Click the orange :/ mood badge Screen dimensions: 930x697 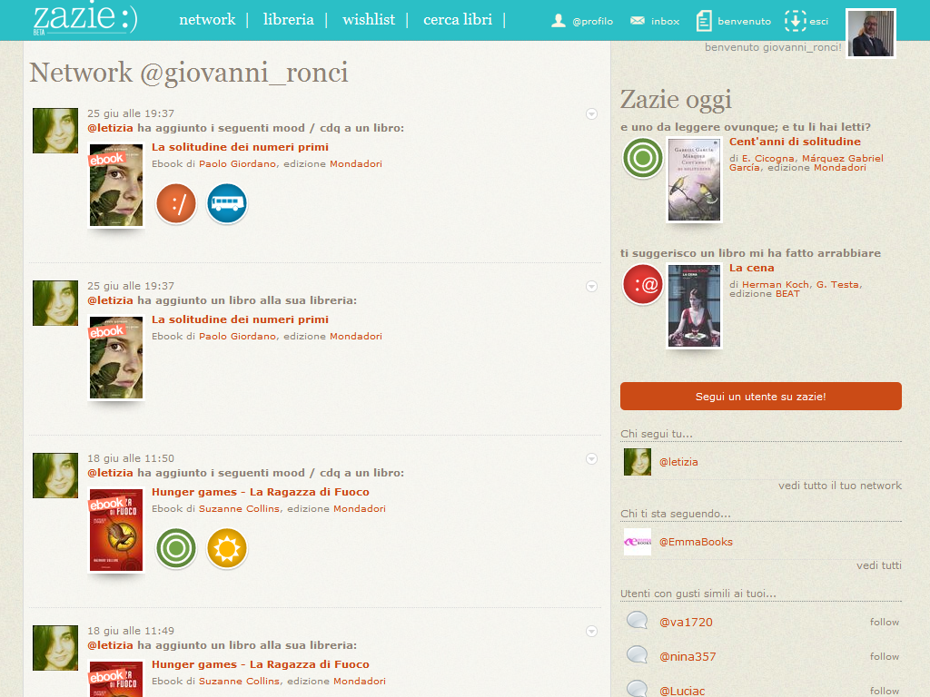pos(176,203)
